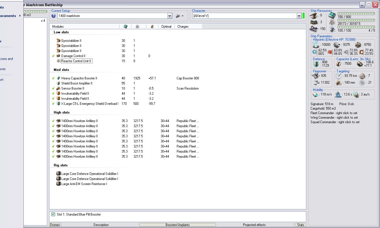
Task: Click the CPU usage bar above 780 / 800
Action: pos(356,13)
